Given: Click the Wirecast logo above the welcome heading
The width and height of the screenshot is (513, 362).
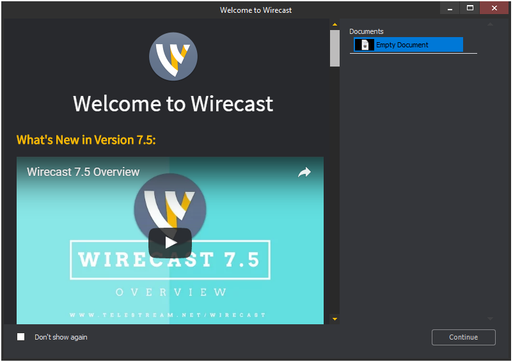Looking at the screenshot, I should pyautogui.click(x=173, y=57).
